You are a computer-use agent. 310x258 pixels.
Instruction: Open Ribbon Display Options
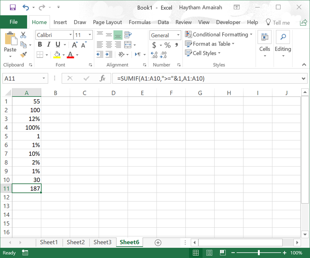(x=237, y=7)
